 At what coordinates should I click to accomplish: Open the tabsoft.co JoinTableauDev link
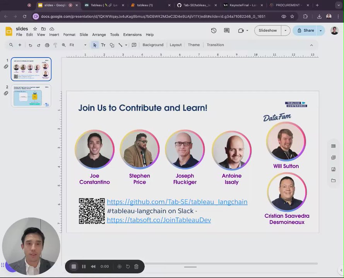159,220
